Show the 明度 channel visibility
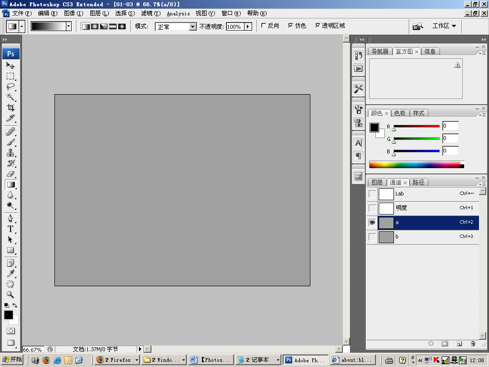489x367 pixels. click(x=372, y=208)
